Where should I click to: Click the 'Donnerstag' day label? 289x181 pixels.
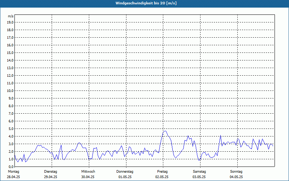[125, 172]
